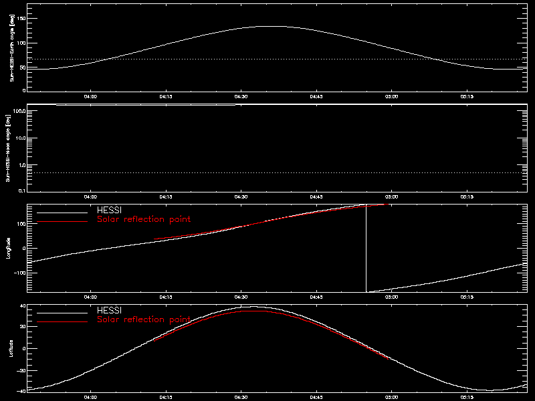
Task: Select red Solar reflection point text in Latitude plot
Action: click(x=144, y=319)
